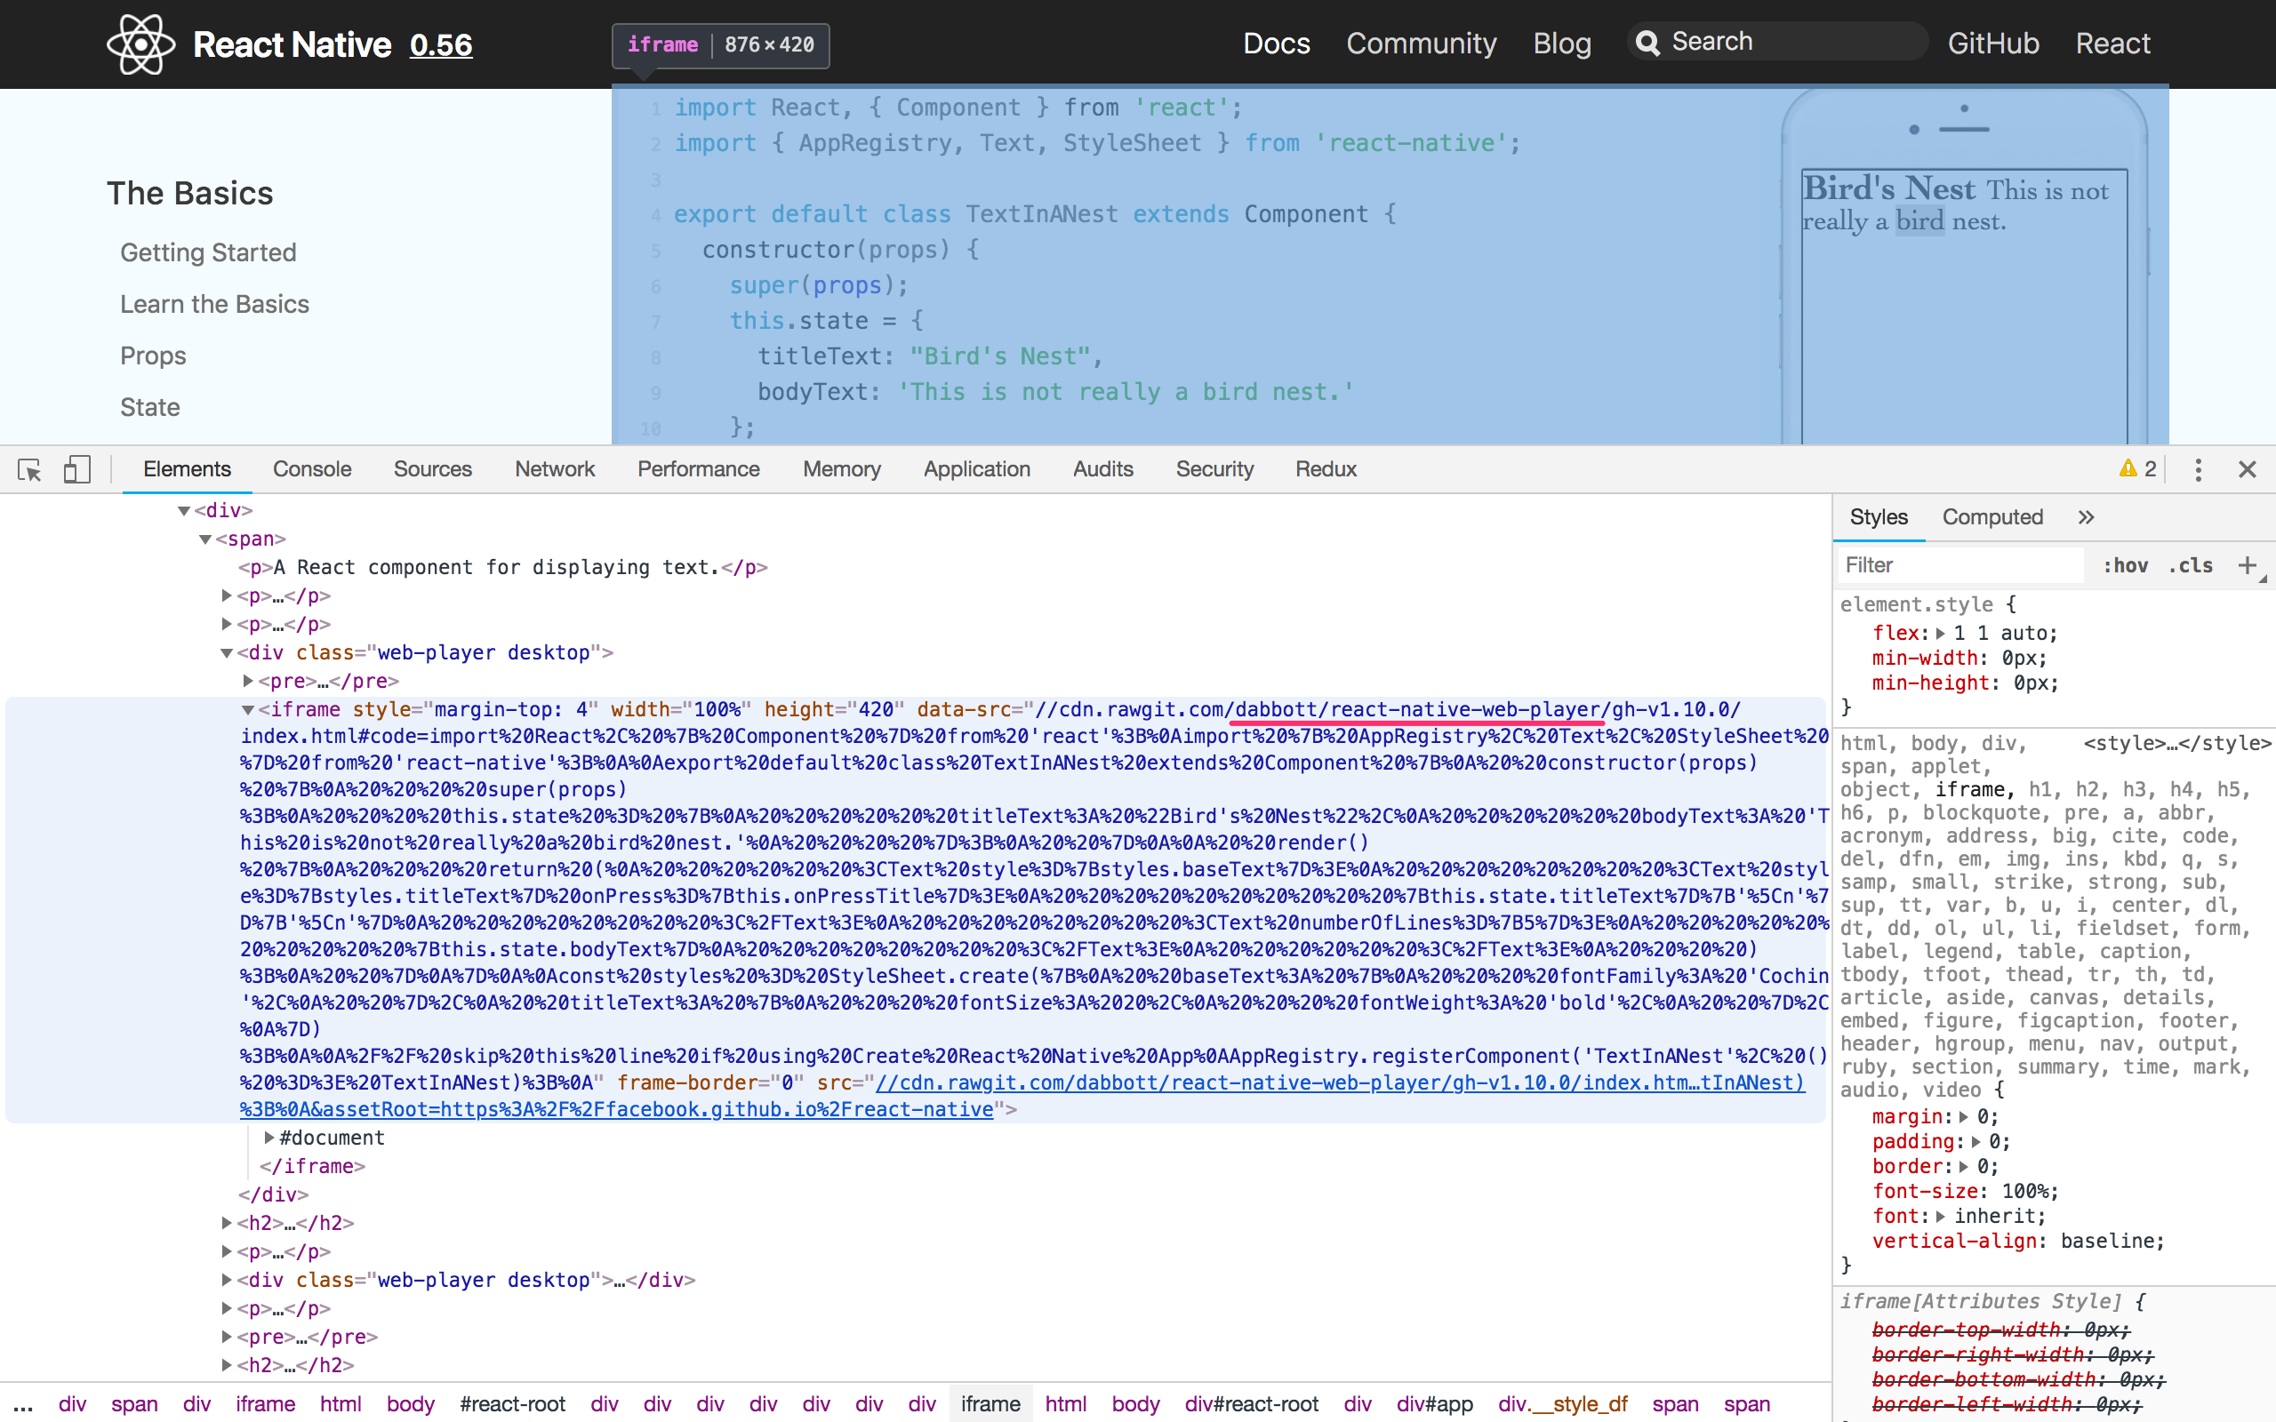This screenshot has width=2276, height=1422.
Task: Collapse the web-player desktop div
Action: coord(227,652)
